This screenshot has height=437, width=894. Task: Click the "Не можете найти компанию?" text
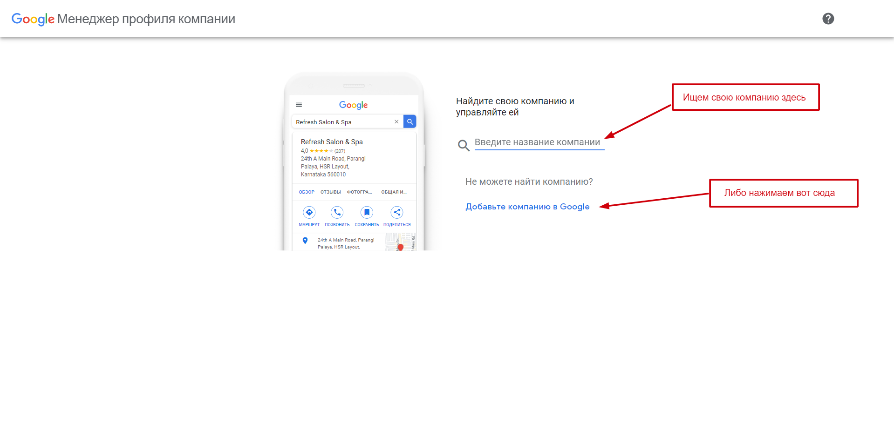pos(529,182)
